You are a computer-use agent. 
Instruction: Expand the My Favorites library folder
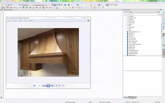point(126,21)
